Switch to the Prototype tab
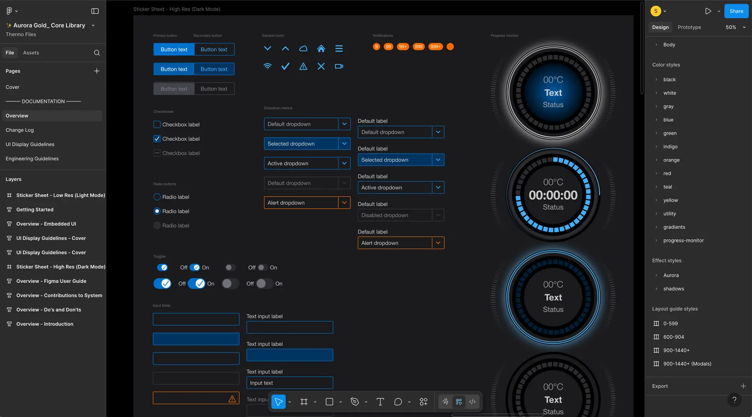Image resolution: width=752 pixels, height=417 pixels. [x=689, y=27]
